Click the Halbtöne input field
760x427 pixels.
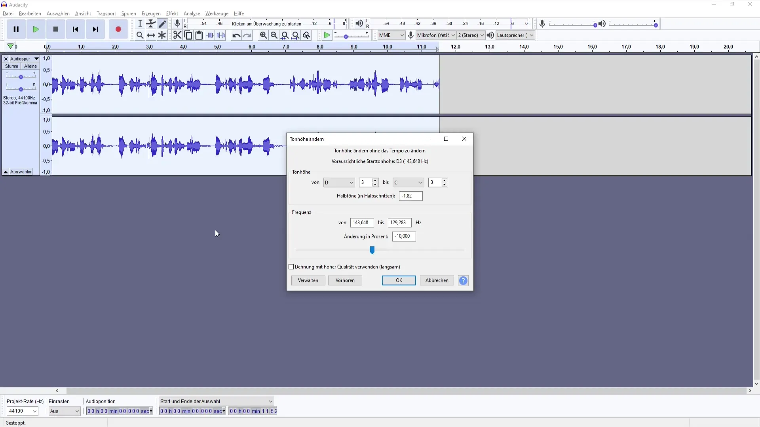point(411,196)
